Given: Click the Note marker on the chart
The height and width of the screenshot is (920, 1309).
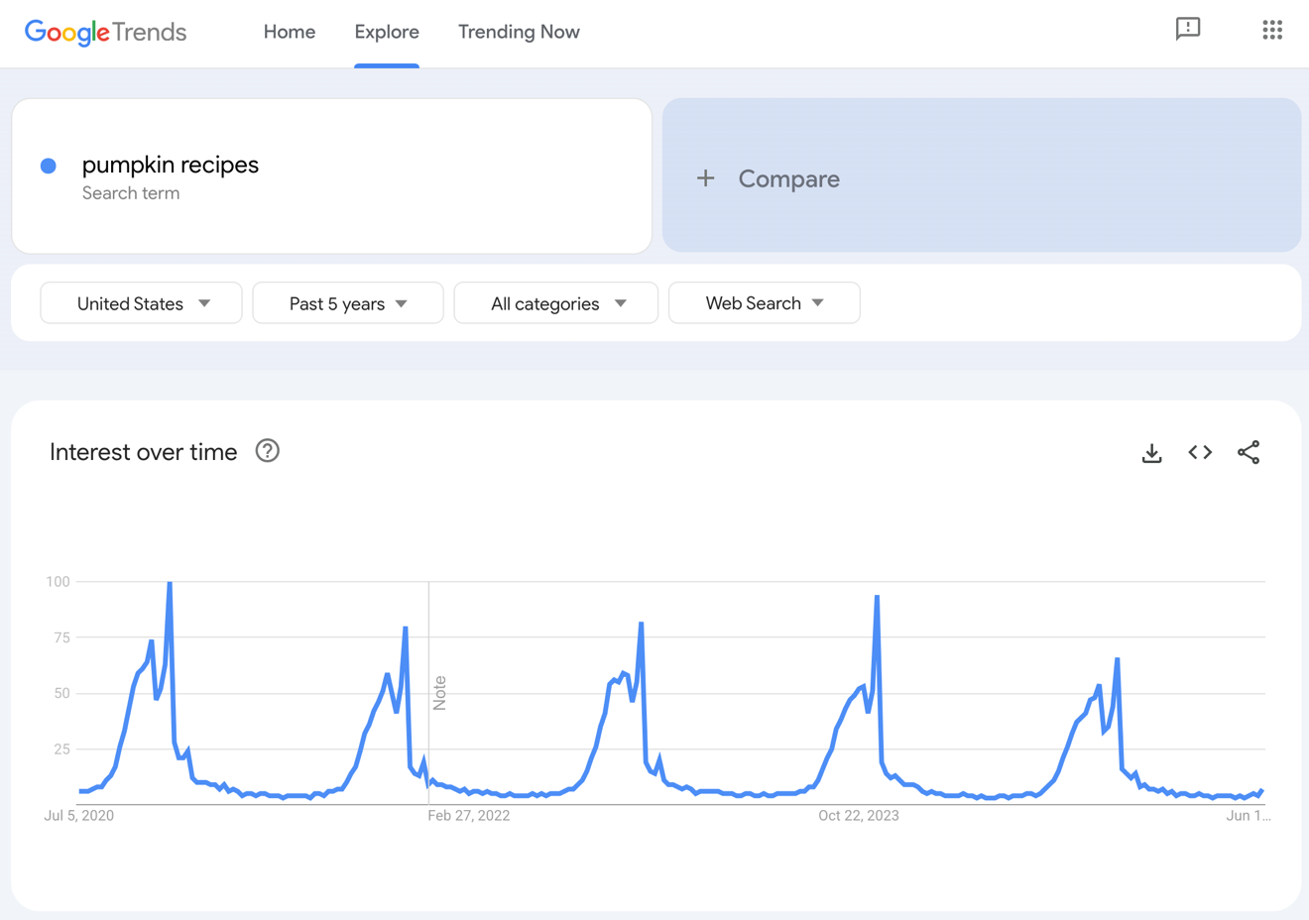Looking at the screenshot, I should point(440,693).
